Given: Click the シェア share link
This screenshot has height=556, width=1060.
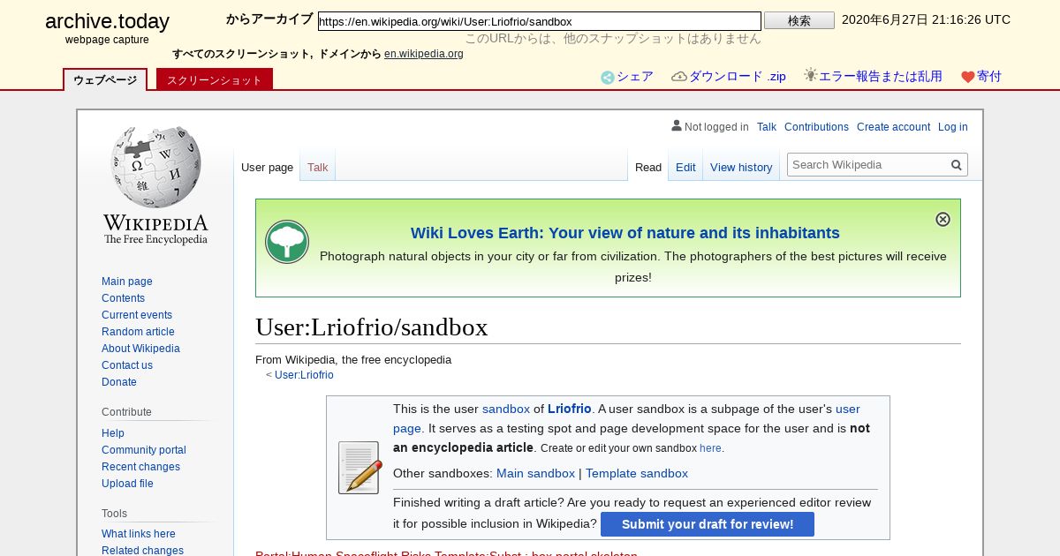Looking at the screenshot, I should click(635, 77).
